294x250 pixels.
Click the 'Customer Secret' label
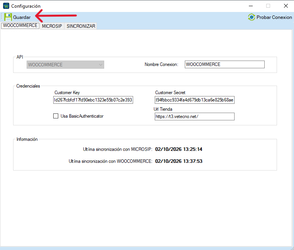click(170, 93)
